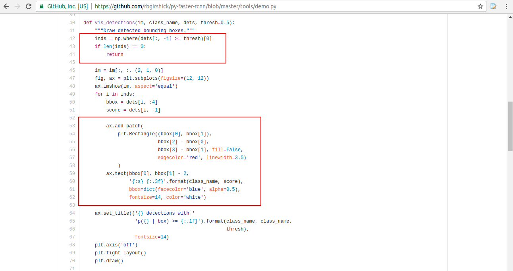Click the 'ax.add_patch(' line
This screenshot has width=513, height=271.
pos(125,126)
